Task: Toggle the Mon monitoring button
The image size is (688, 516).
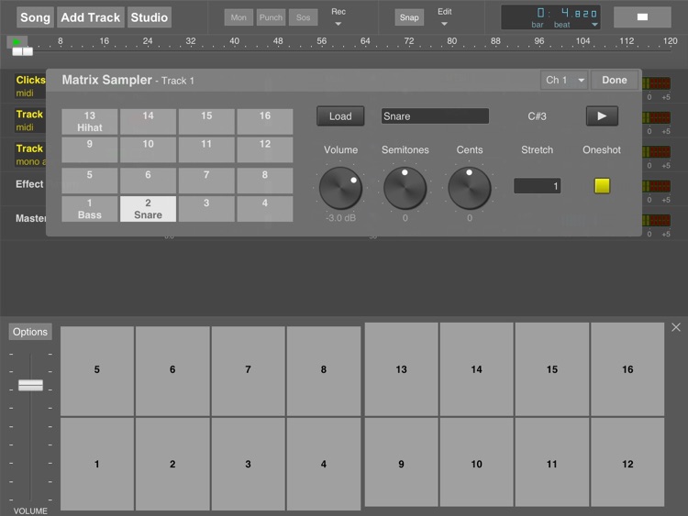Action: [x=239, y=17]
